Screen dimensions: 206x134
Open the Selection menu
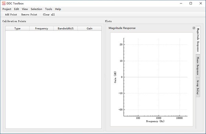tap(36, 9)
